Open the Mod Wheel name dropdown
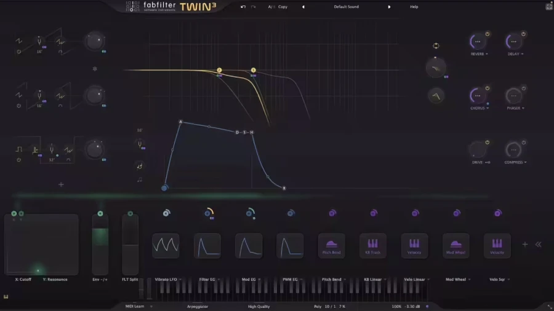 [458, 279]
